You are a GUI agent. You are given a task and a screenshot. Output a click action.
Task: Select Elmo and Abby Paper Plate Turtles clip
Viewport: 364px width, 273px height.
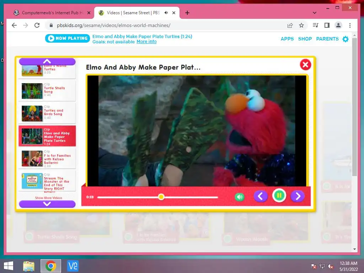[47, 136]
